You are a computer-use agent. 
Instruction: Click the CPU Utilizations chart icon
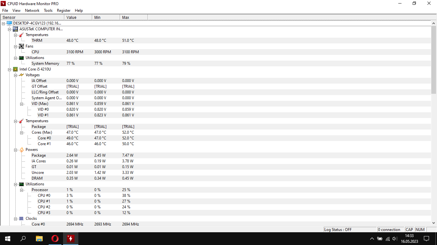21,184
